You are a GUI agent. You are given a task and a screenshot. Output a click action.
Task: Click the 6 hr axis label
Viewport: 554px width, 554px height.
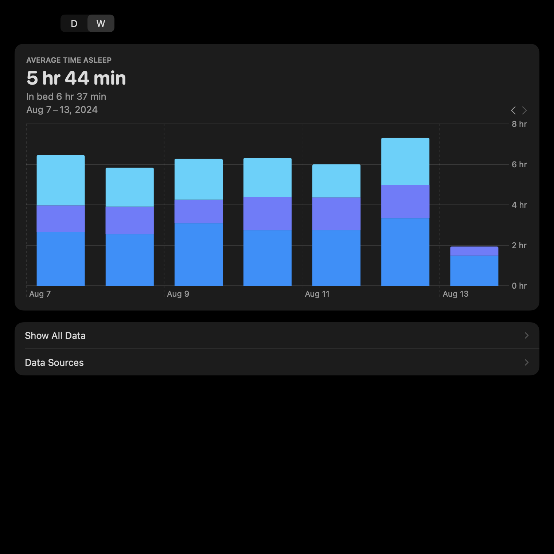point(519,164)
